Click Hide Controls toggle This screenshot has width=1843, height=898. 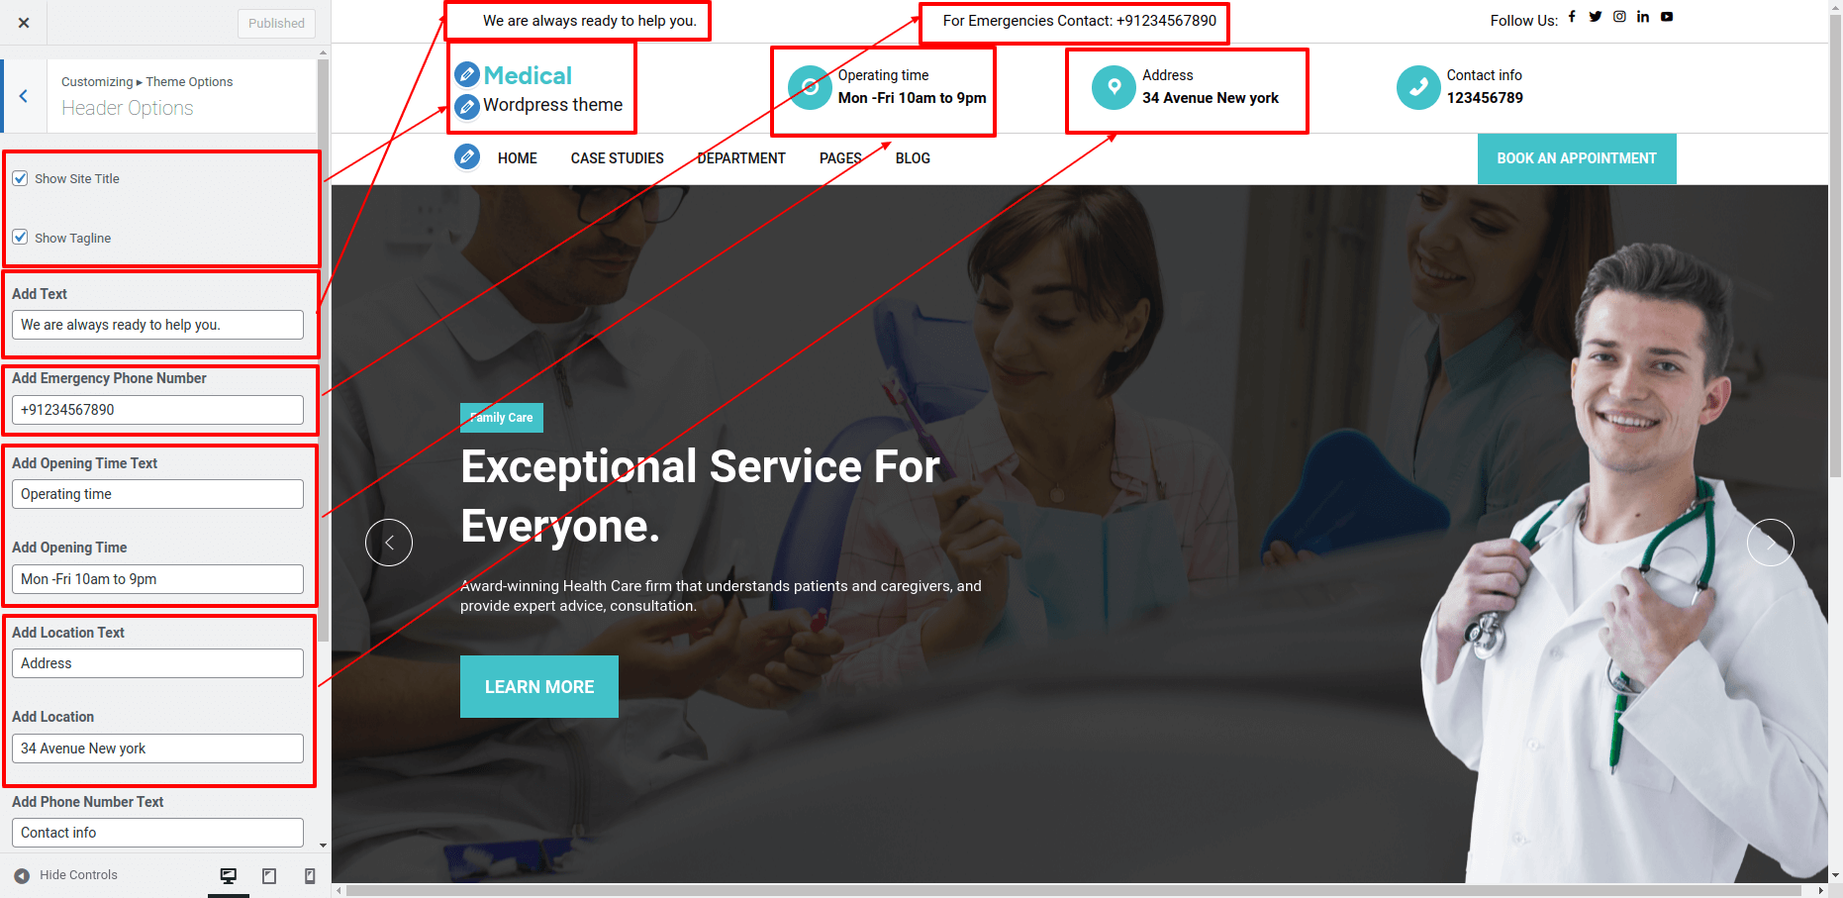point(65,875)
